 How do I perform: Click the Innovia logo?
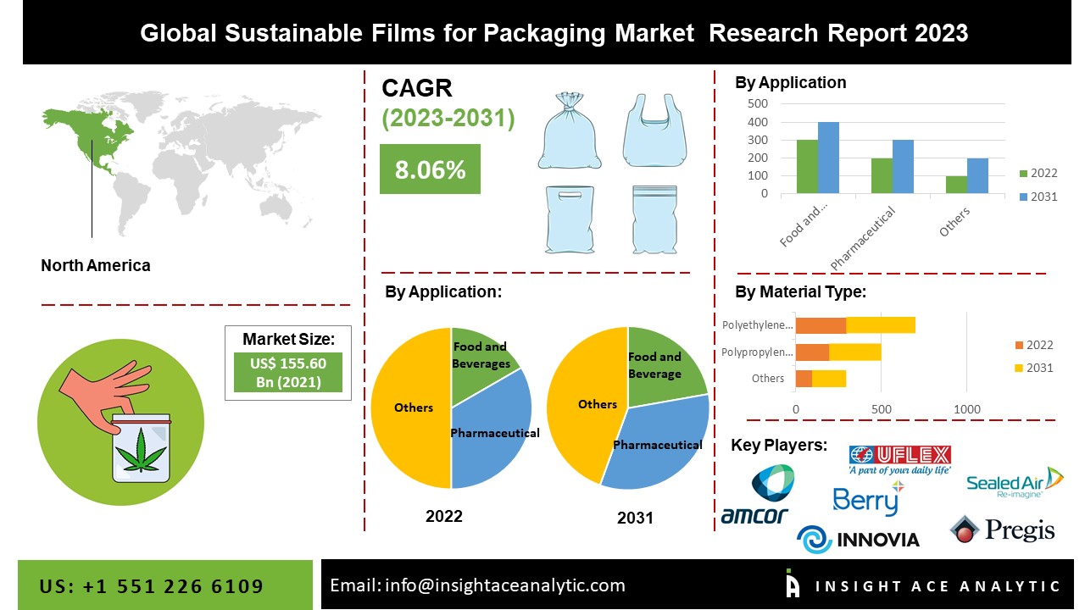(x=858, y=539)
